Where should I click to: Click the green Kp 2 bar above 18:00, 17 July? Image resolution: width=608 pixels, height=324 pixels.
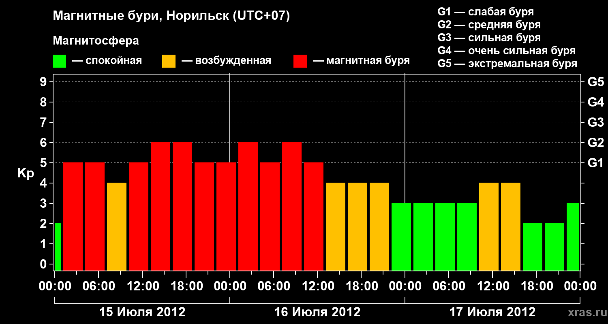click(533, 247)
